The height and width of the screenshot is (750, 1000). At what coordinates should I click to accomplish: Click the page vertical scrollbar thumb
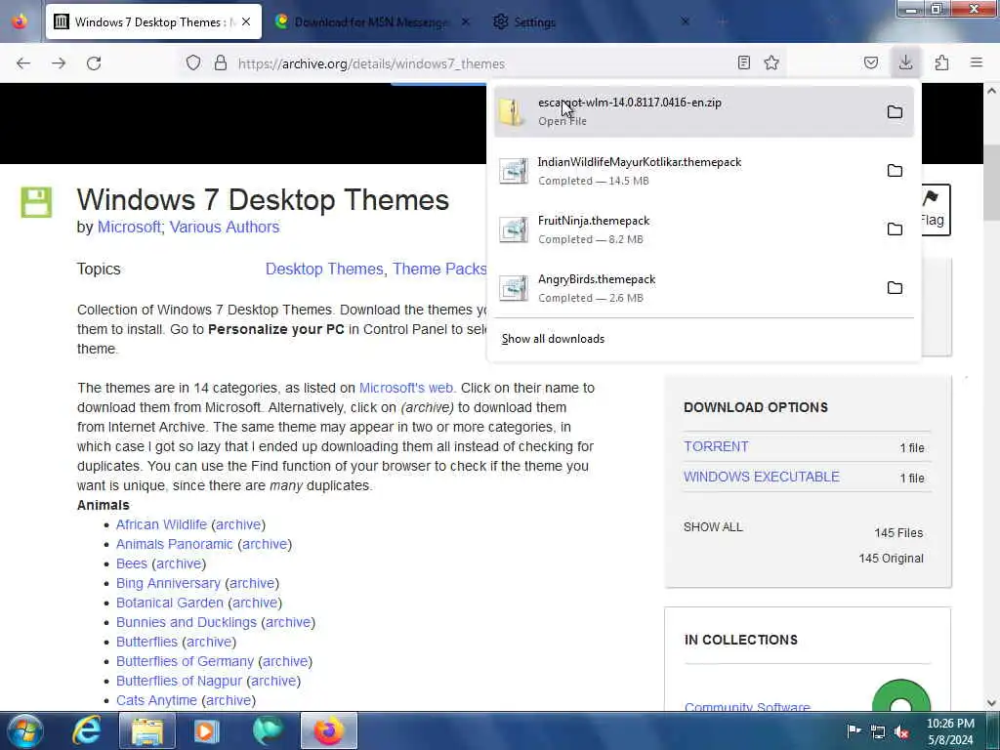click(991, 183)
